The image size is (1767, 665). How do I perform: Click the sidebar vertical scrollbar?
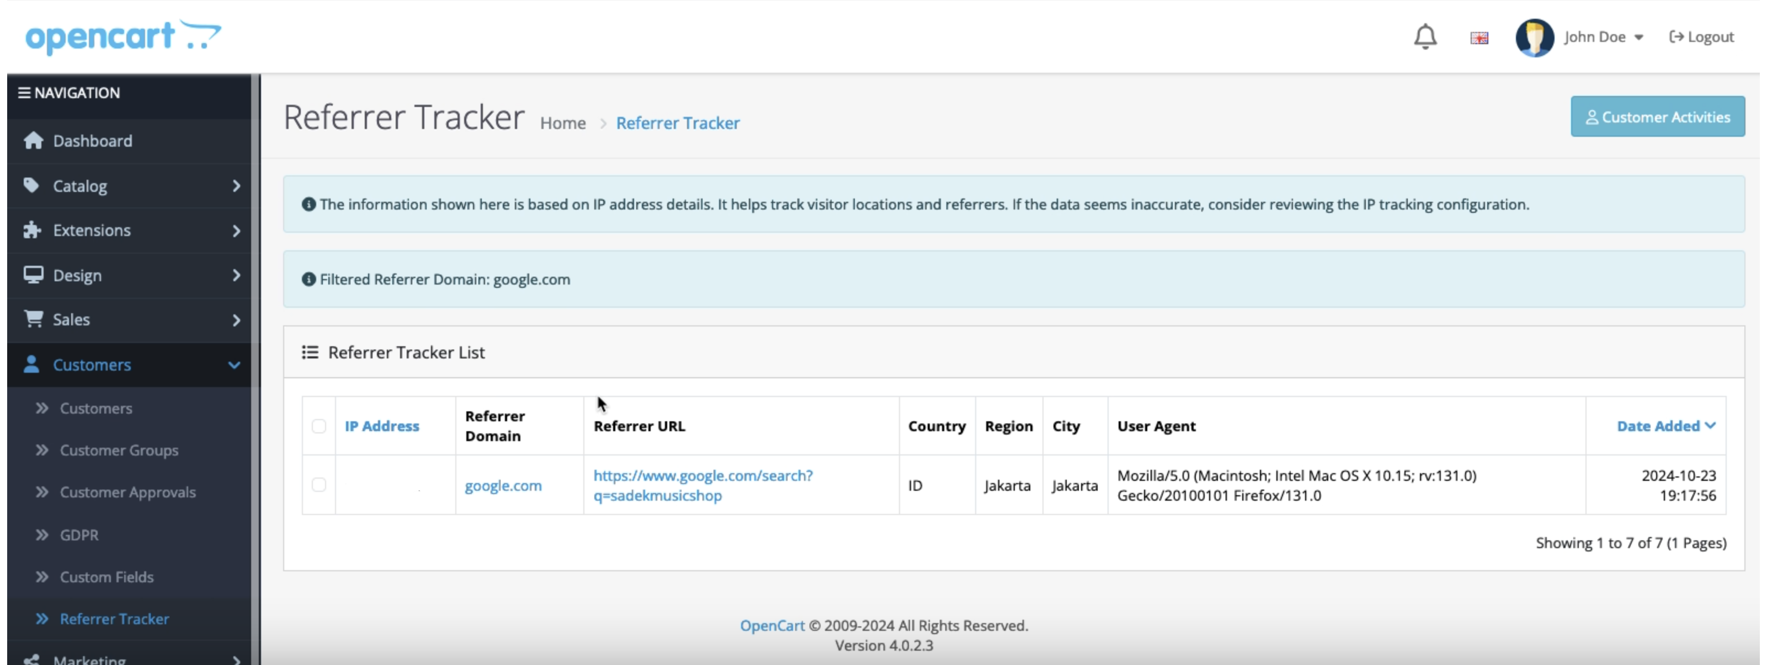click(x=256, y=369)
